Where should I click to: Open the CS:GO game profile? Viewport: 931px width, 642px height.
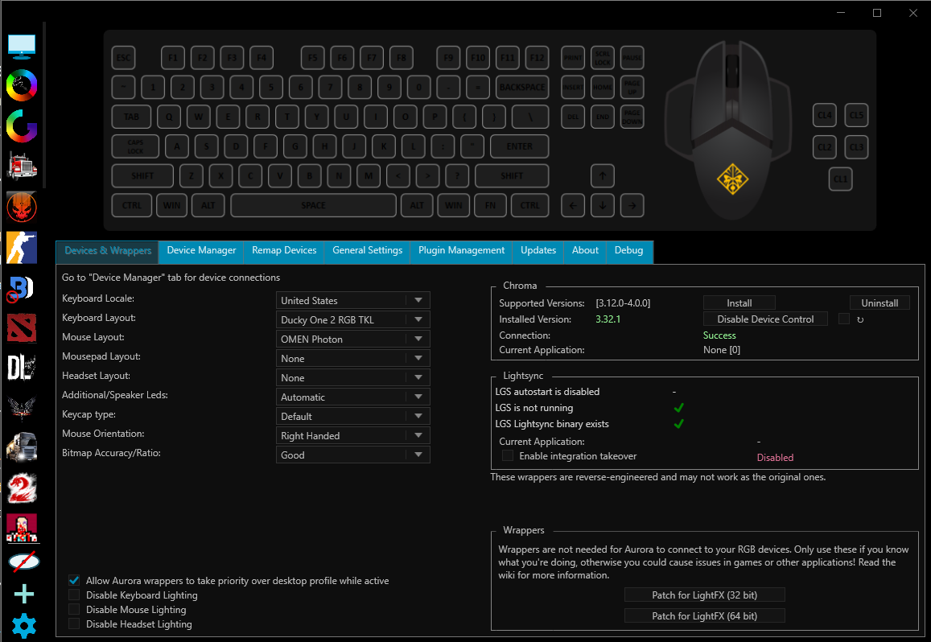tap(22, 247)
